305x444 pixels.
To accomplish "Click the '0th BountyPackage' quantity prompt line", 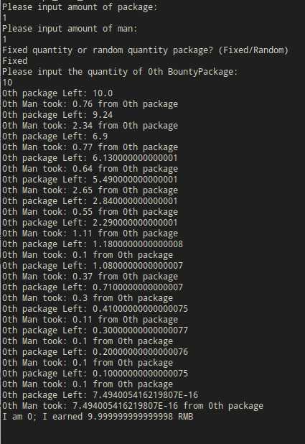I will click(120, 72).
